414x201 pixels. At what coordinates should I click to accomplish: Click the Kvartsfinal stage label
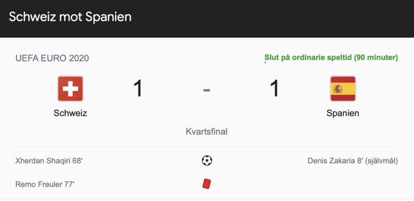point(207,132)
